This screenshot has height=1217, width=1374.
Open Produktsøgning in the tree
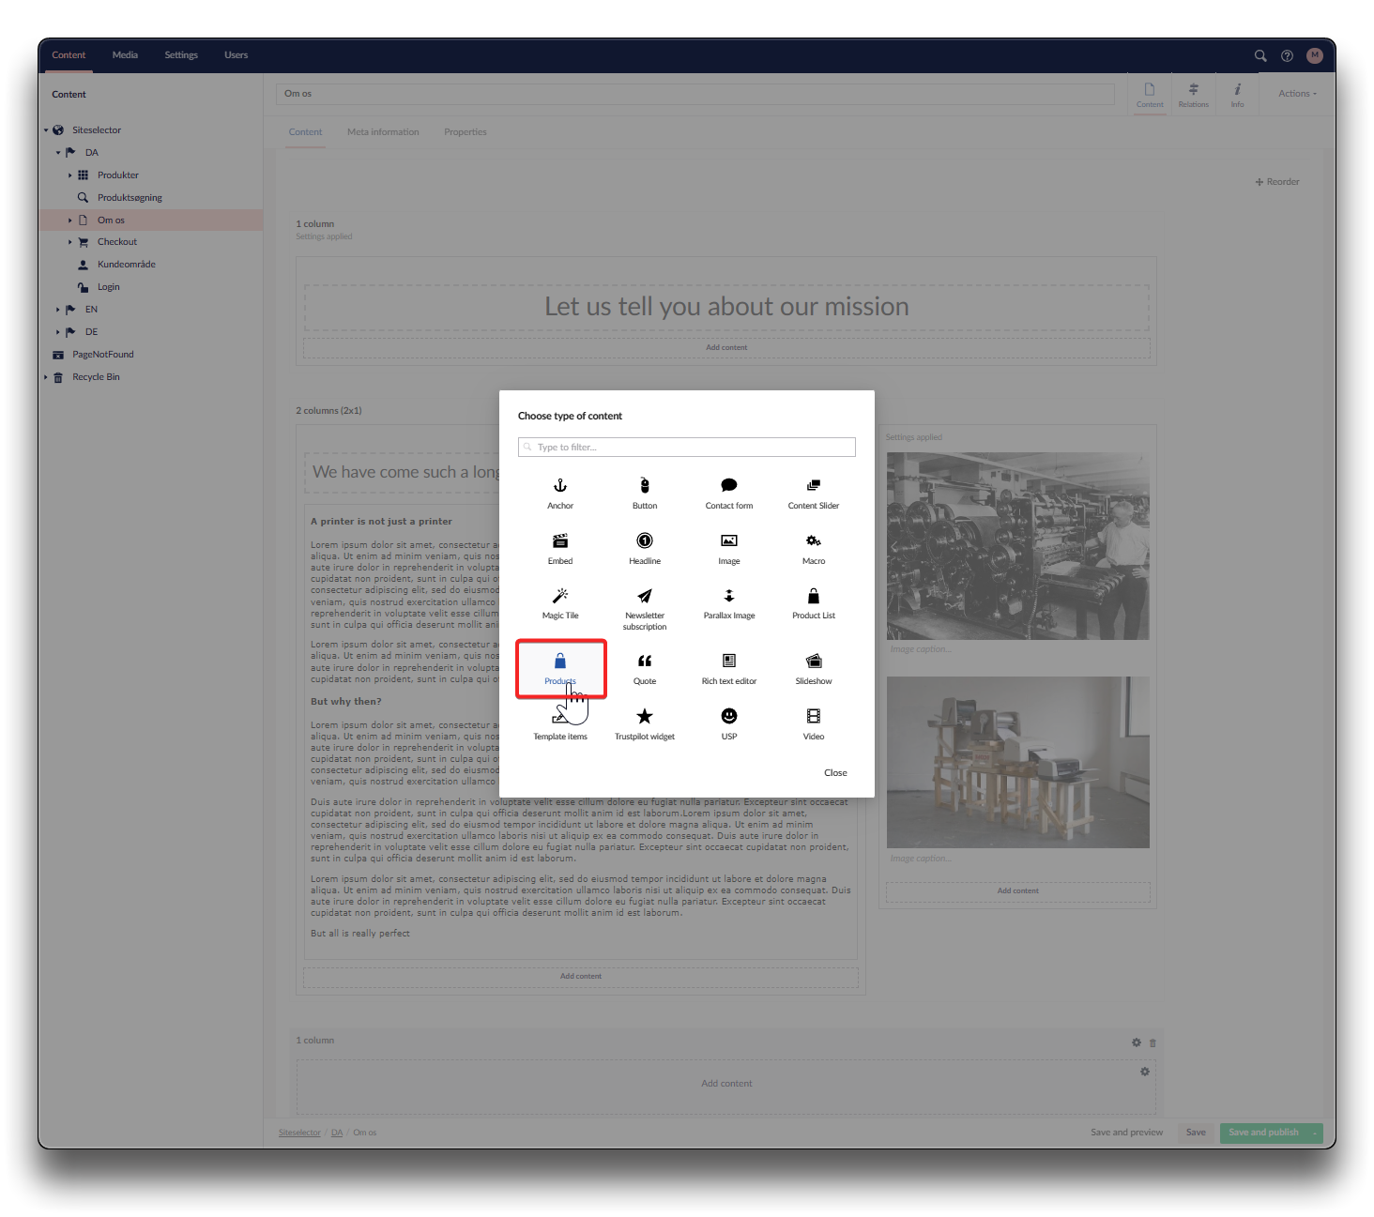tap(130, 198)
